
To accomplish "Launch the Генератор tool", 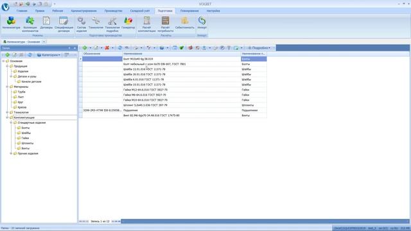I will pyautogui.click(x=128, y=22).
